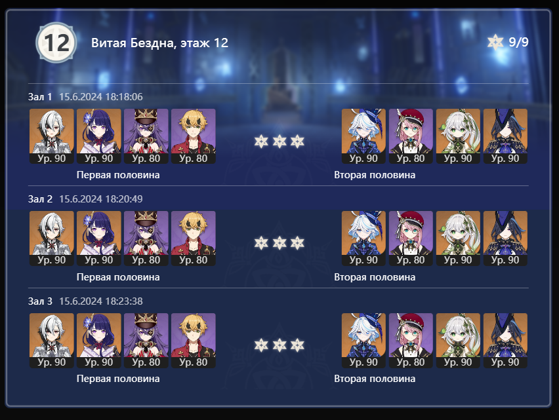This screenshot has width=559, height=420.
Task: Select blue-hat character in Зал 1 second half
Action: 363,136
